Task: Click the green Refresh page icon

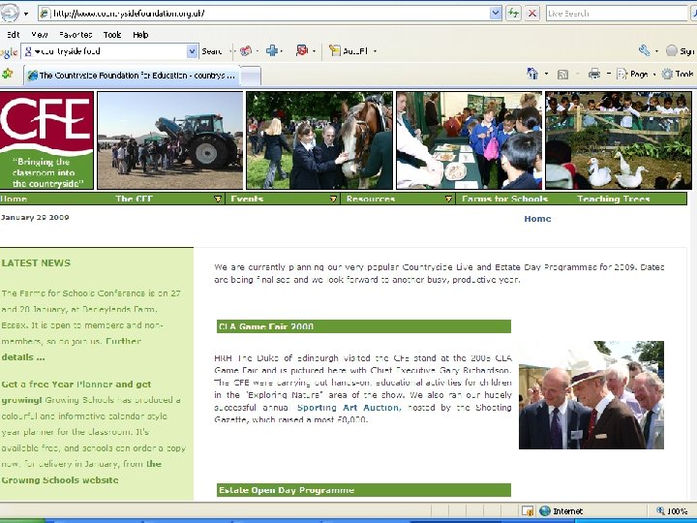Action: pos(514,14)
